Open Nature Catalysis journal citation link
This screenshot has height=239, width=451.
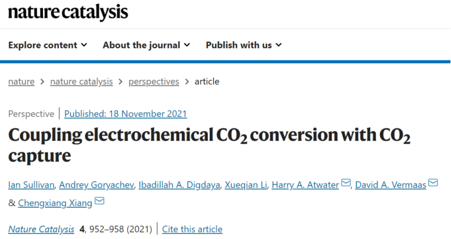tap(41, 229)
